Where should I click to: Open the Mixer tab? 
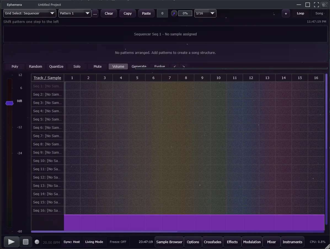[x=271, y=242]
